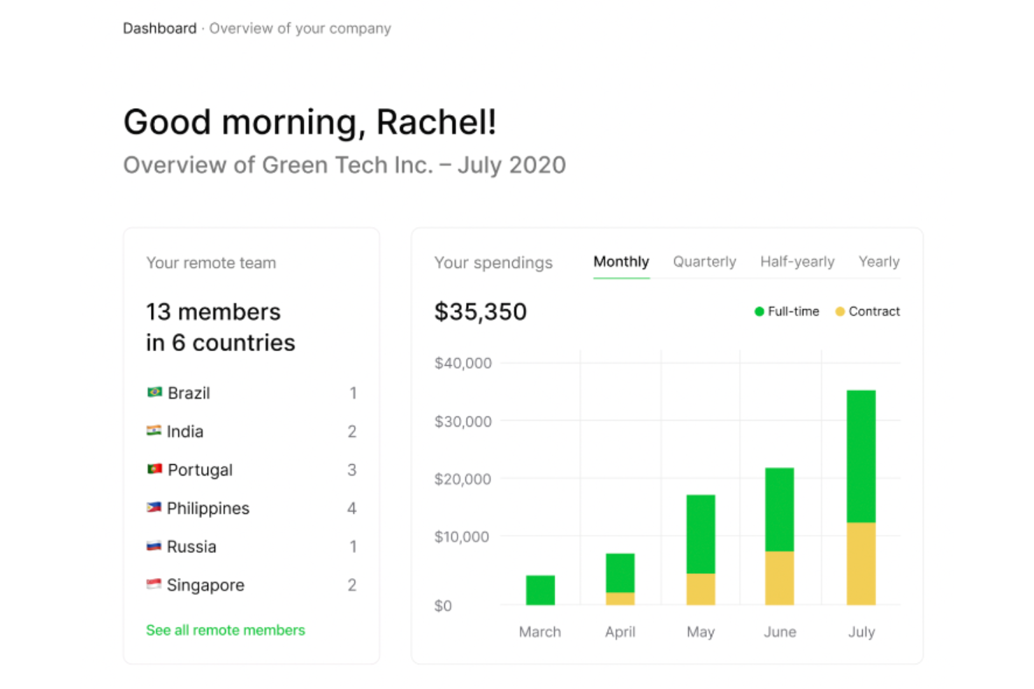
Task: Open the Yearly spendings tab
Action: click(879, 262)
